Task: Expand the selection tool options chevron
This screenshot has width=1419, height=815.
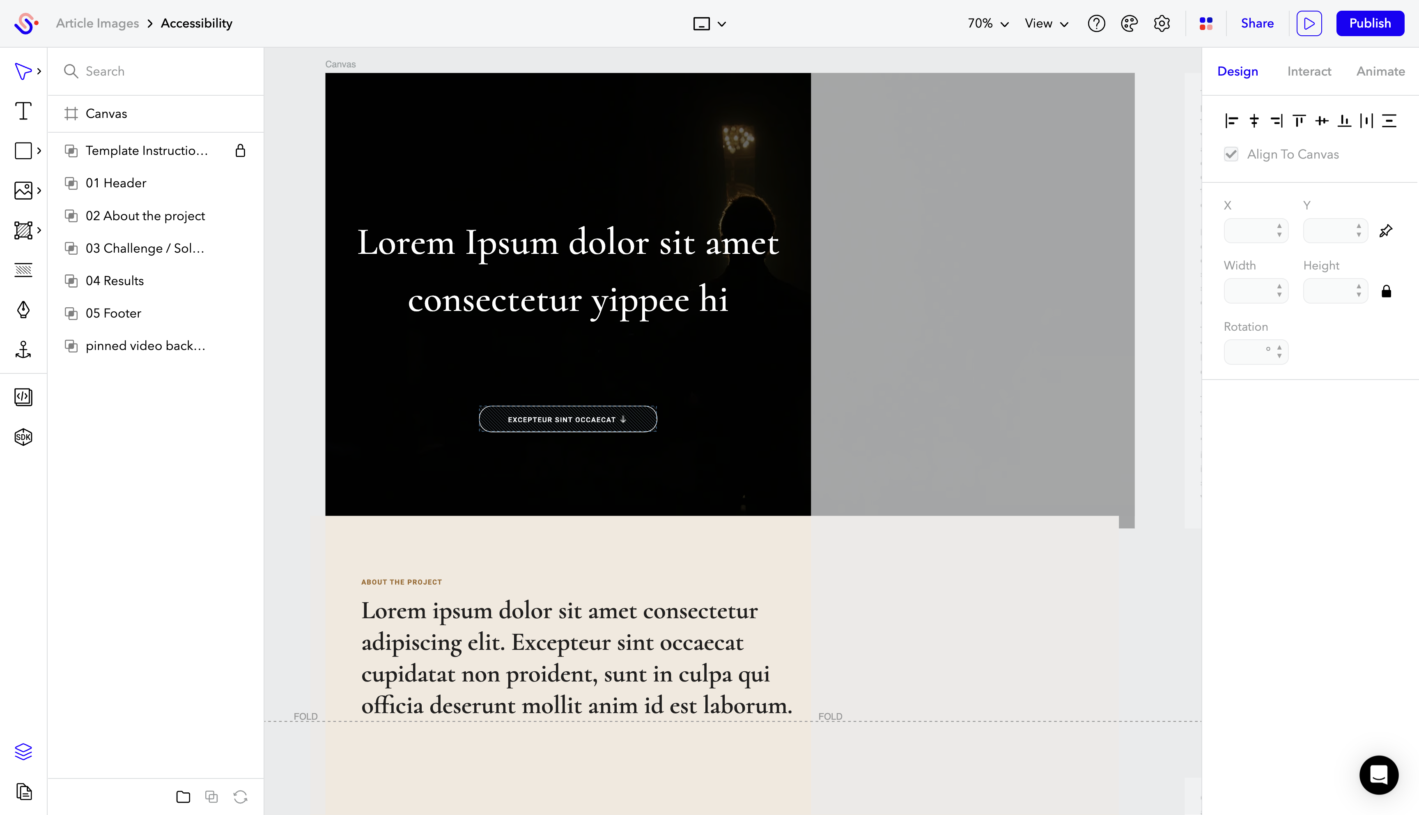Action: point(39,71)
